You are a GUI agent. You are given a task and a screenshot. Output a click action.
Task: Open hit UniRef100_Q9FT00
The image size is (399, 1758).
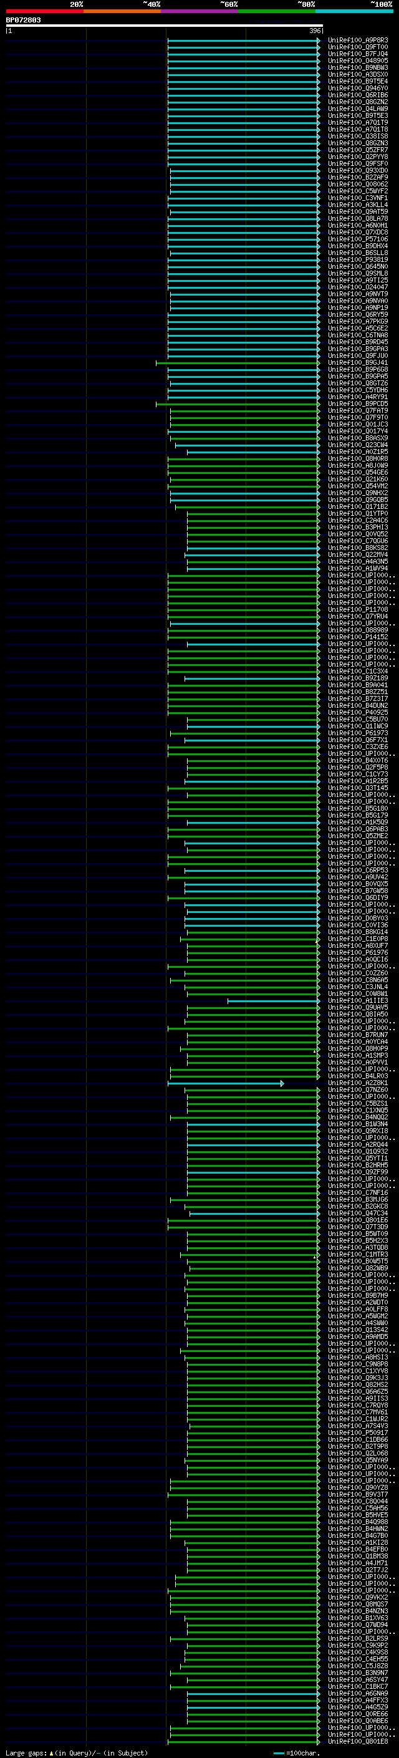coord(358,47)
